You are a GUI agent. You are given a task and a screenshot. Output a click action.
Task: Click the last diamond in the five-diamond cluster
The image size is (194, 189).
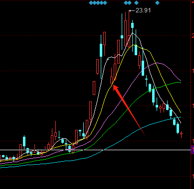point(105,3)
